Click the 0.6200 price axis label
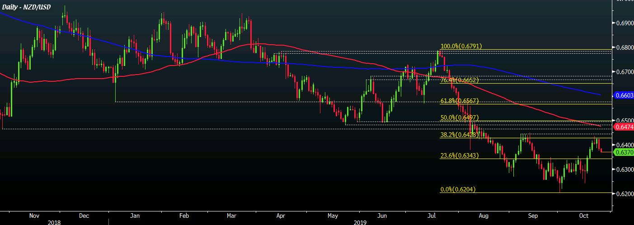The image size is (634, 225). coord(625,194)
